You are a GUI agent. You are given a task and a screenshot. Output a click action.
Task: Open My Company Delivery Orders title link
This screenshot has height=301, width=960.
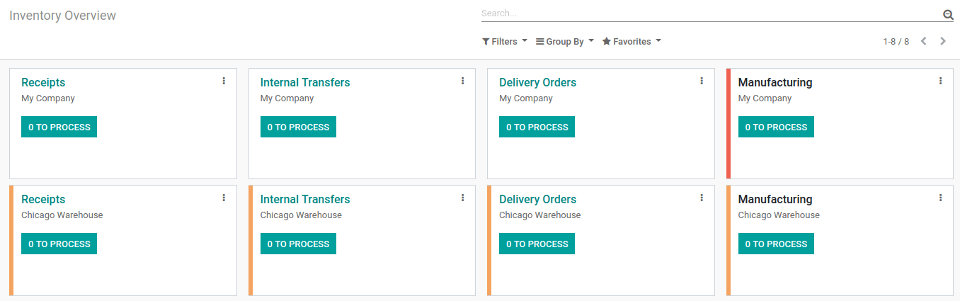(x=537, y=82)
